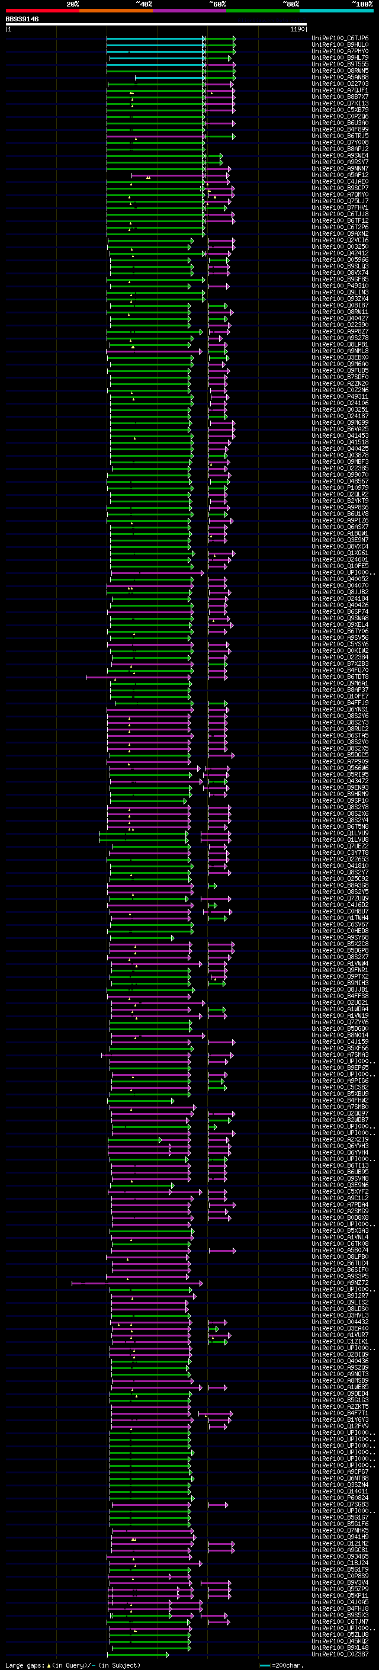Click subject label UniRef100_Q2VCI6
This screenshot has width=379, height=1670.
coord(340,241)
